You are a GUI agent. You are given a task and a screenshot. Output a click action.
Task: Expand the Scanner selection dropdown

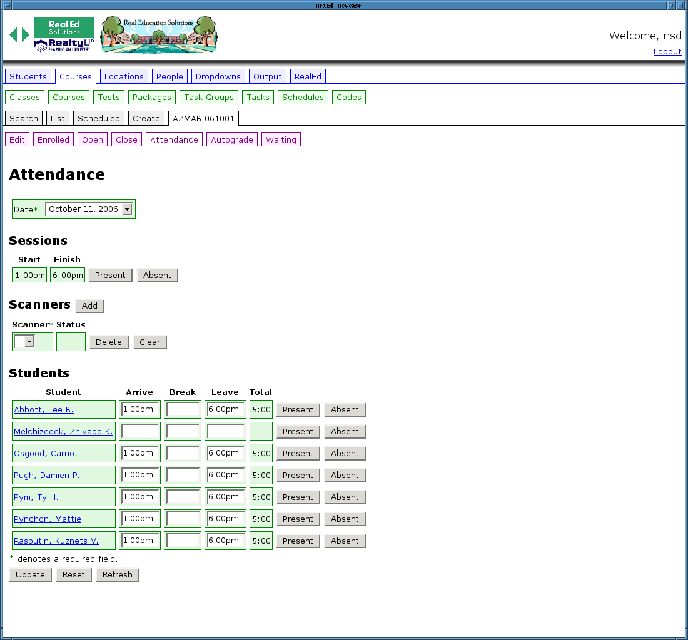(29, 342)
